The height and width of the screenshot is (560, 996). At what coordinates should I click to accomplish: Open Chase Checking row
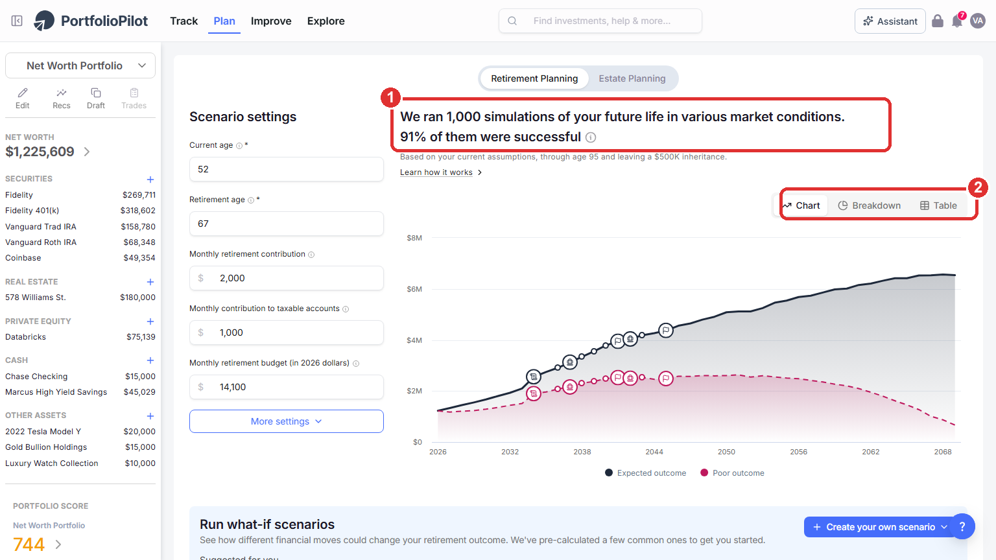[80, 377]
